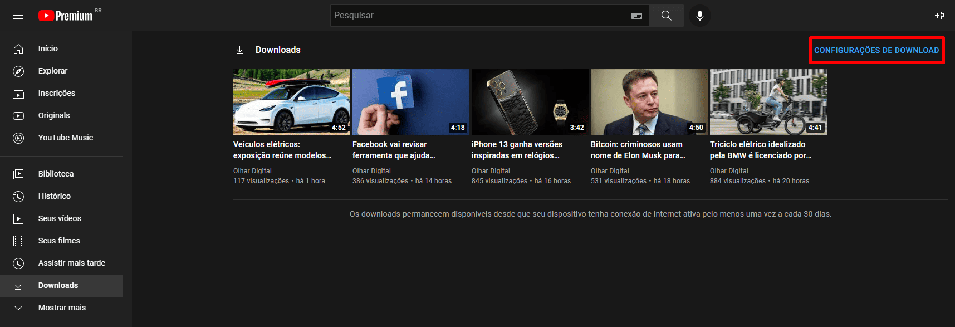Image resolution: width=955 pixels, height=327 pixels.
Task: Play the iPhone 13 watch video thumbnail
Action: [530, 102]
